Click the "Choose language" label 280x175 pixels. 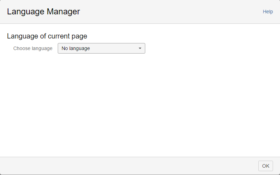pos(33,48)
